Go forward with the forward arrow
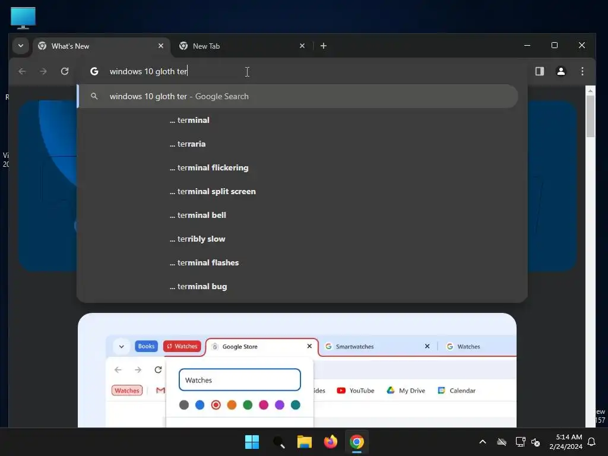This screenshot has width=608, height=456. click(43, 71)
